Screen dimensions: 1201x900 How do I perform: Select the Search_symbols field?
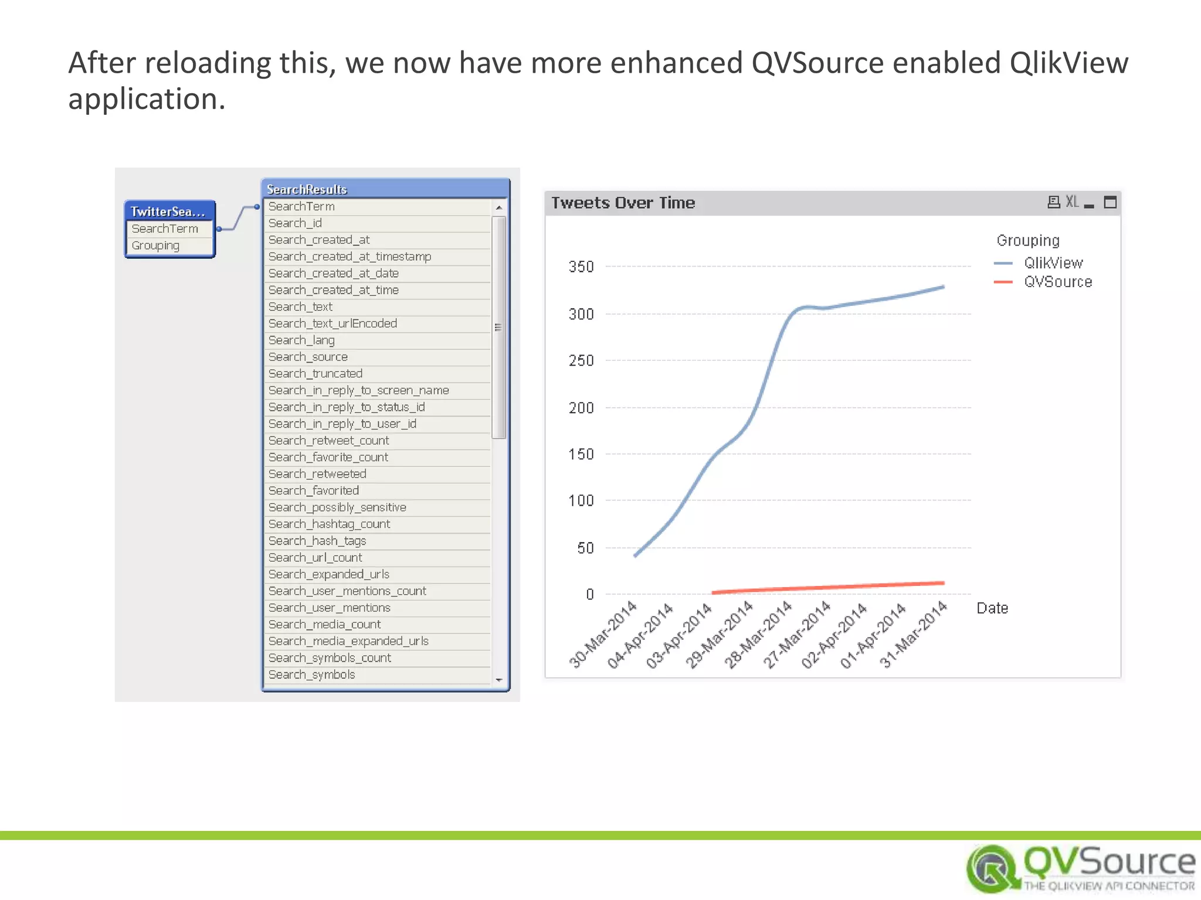point(377,674)
